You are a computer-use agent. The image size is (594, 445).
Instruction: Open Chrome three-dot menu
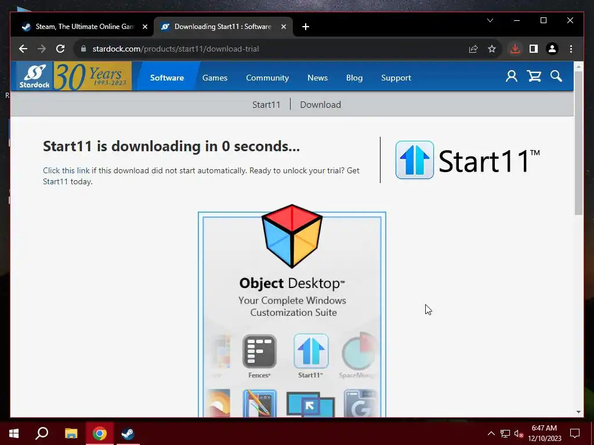click(571, 49)
